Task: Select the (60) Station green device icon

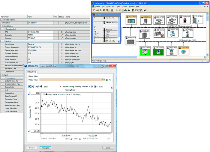Action: click(145, 51)
